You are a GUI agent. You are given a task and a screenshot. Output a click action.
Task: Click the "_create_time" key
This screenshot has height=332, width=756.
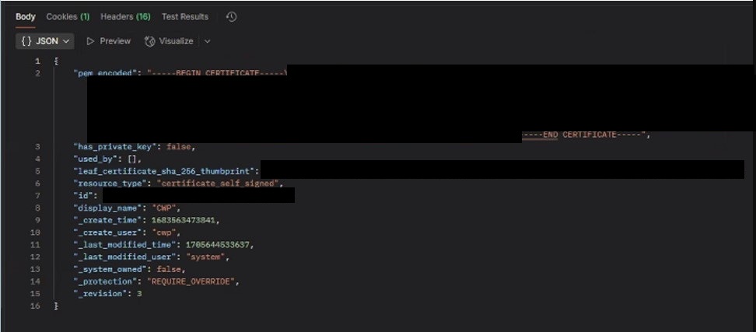pos(108,220)
